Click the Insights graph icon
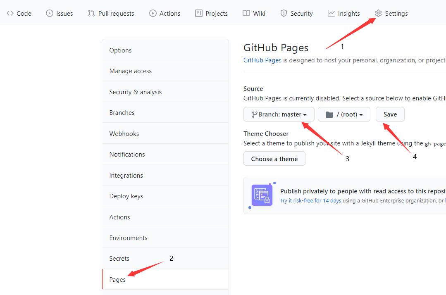This screenshot has height=295, width=446. pos(331,13)
